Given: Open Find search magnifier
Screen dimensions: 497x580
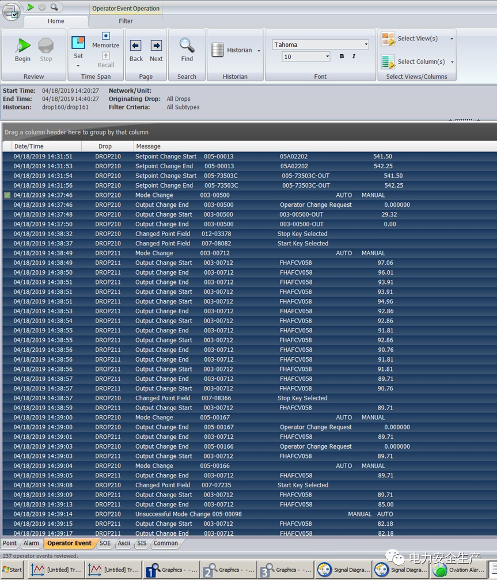Looking at the screenshot, I should 187,46.
